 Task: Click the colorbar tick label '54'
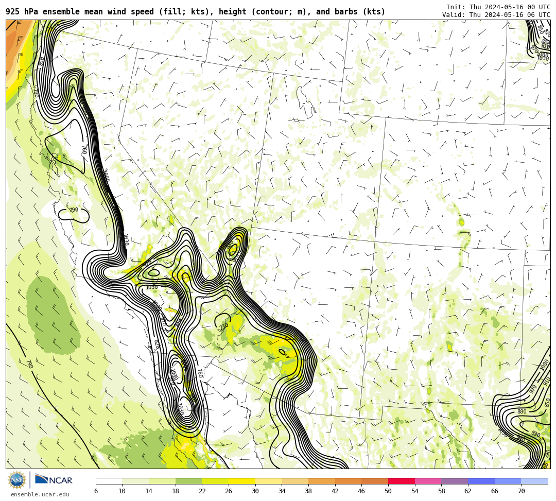click(x=415, y=491)
